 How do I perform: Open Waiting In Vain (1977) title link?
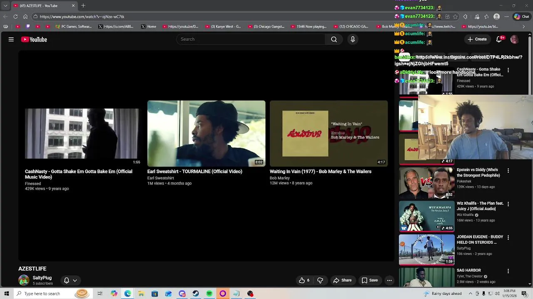click(320, 172)
